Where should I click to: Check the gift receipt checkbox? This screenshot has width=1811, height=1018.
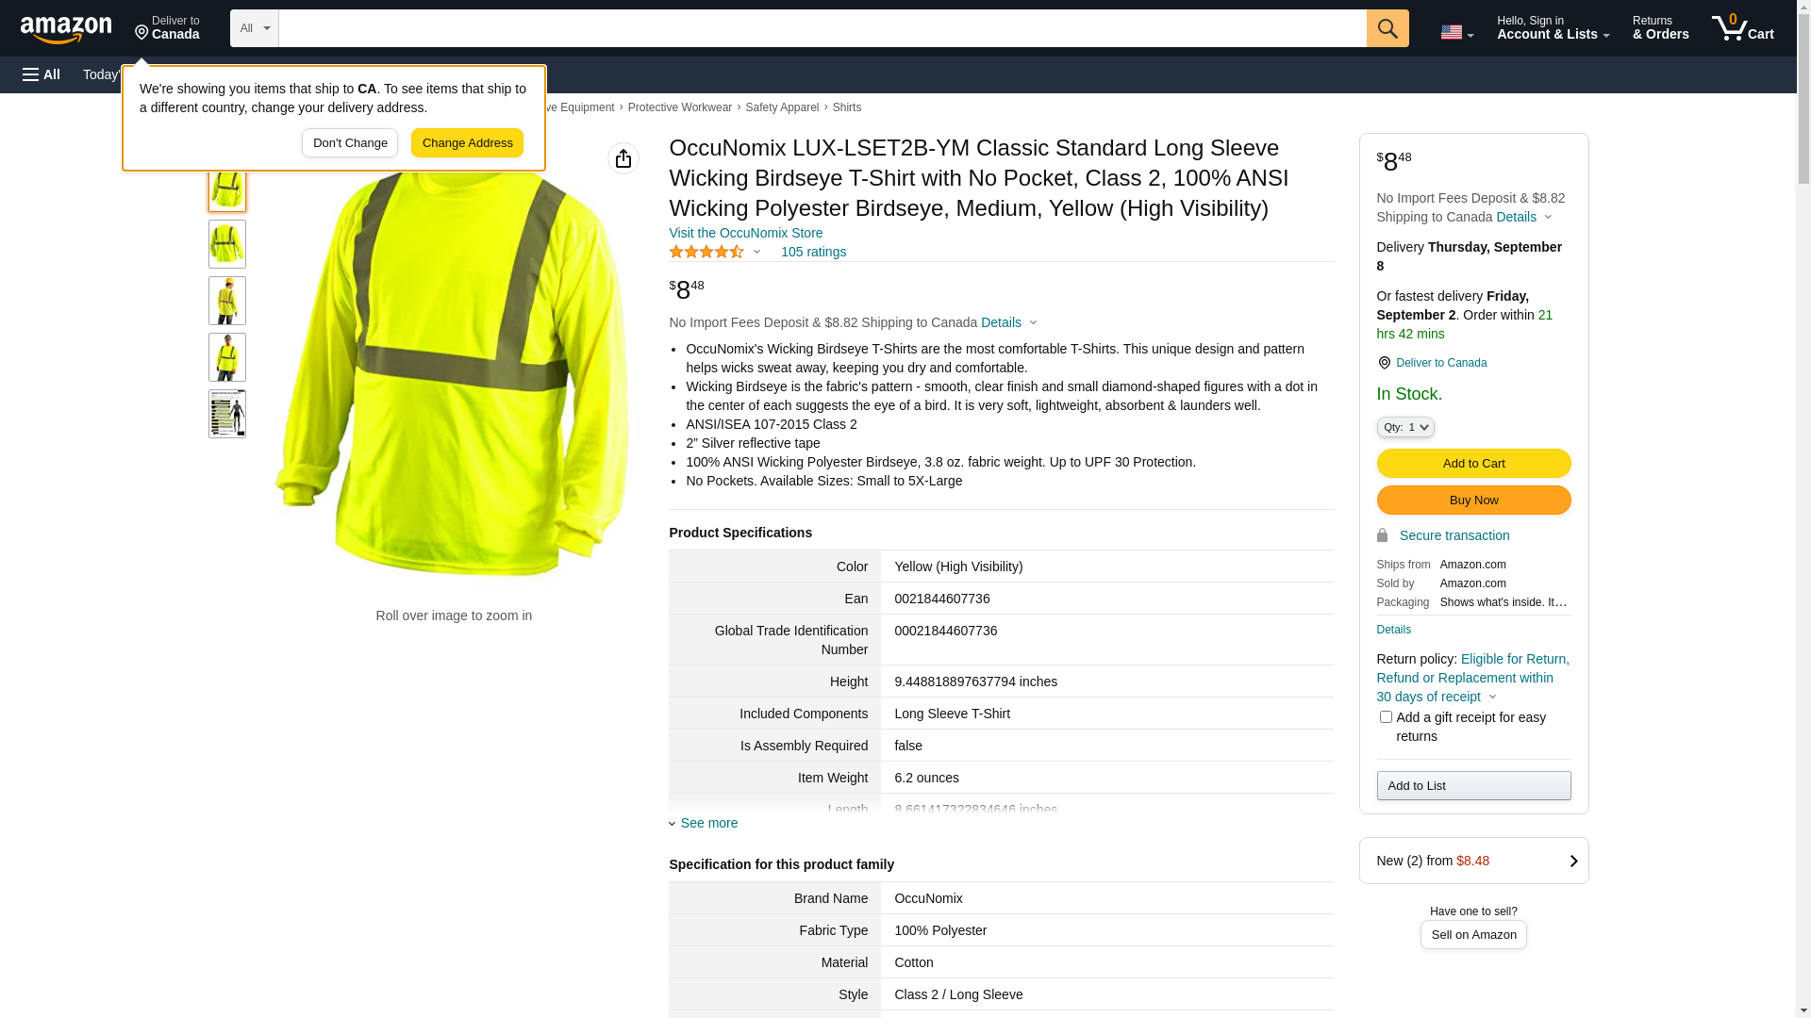1385,717
